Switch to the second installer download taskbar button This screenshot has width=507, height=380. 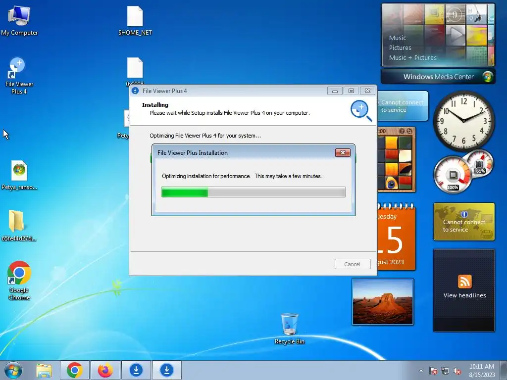click(x=166, y=370)
